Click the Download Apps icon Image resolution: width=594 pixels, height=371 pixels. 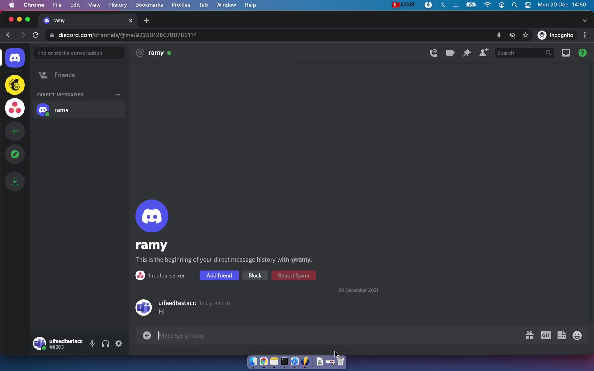(x=15, y=181)
